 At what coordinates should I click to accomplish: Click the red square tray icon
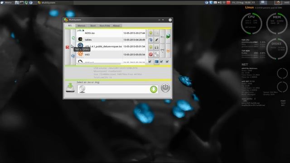click(x=228, y=3)
